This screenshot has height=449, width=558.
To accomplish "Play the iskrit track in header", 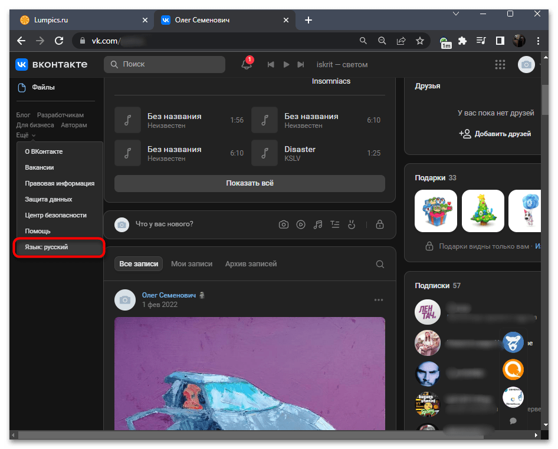I will pyautogui.click(x=286, y=64).
